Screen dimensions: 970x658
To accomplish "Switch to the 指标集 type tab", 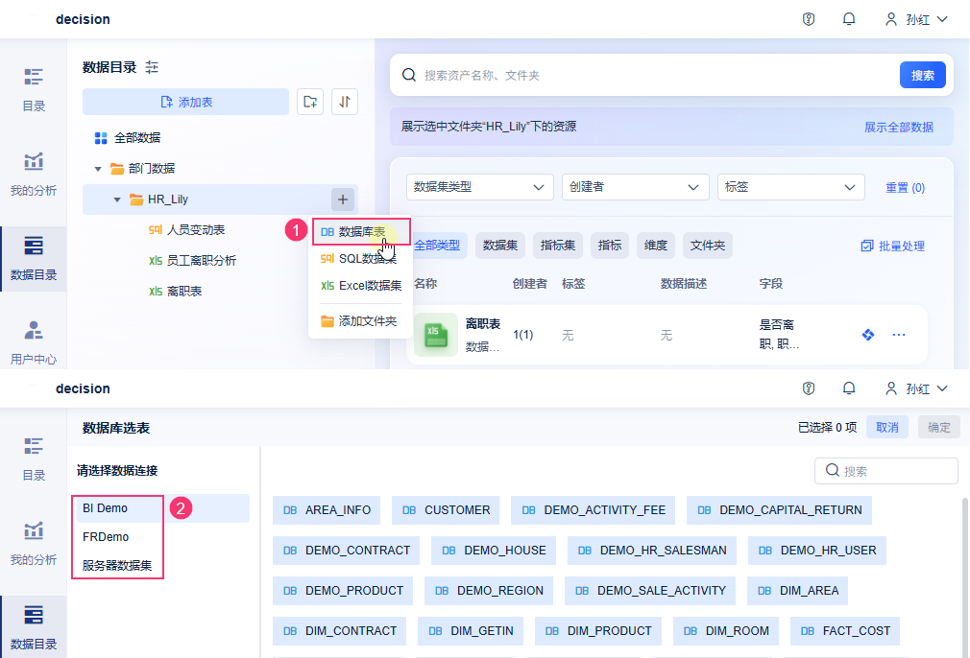I will pyautogui.click(x=558, y=246).
